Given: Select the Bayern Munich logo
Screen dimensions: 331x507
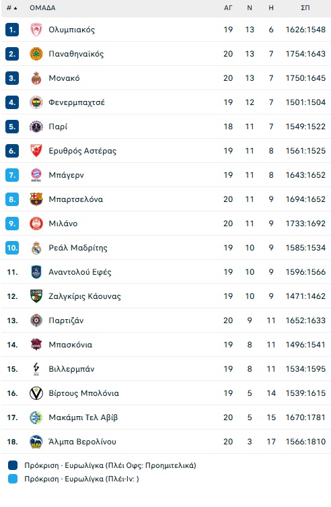Looking at the screenshot, I should (x=36, y=175).
